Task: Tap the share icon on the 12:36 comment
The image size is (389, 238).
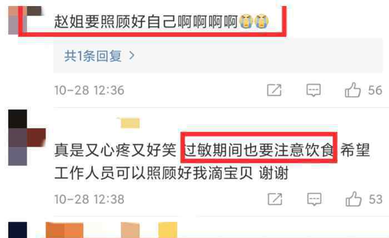Action: coord(274,90)
